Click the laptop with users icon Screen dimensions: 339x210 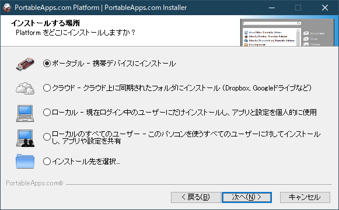(25, 138)
